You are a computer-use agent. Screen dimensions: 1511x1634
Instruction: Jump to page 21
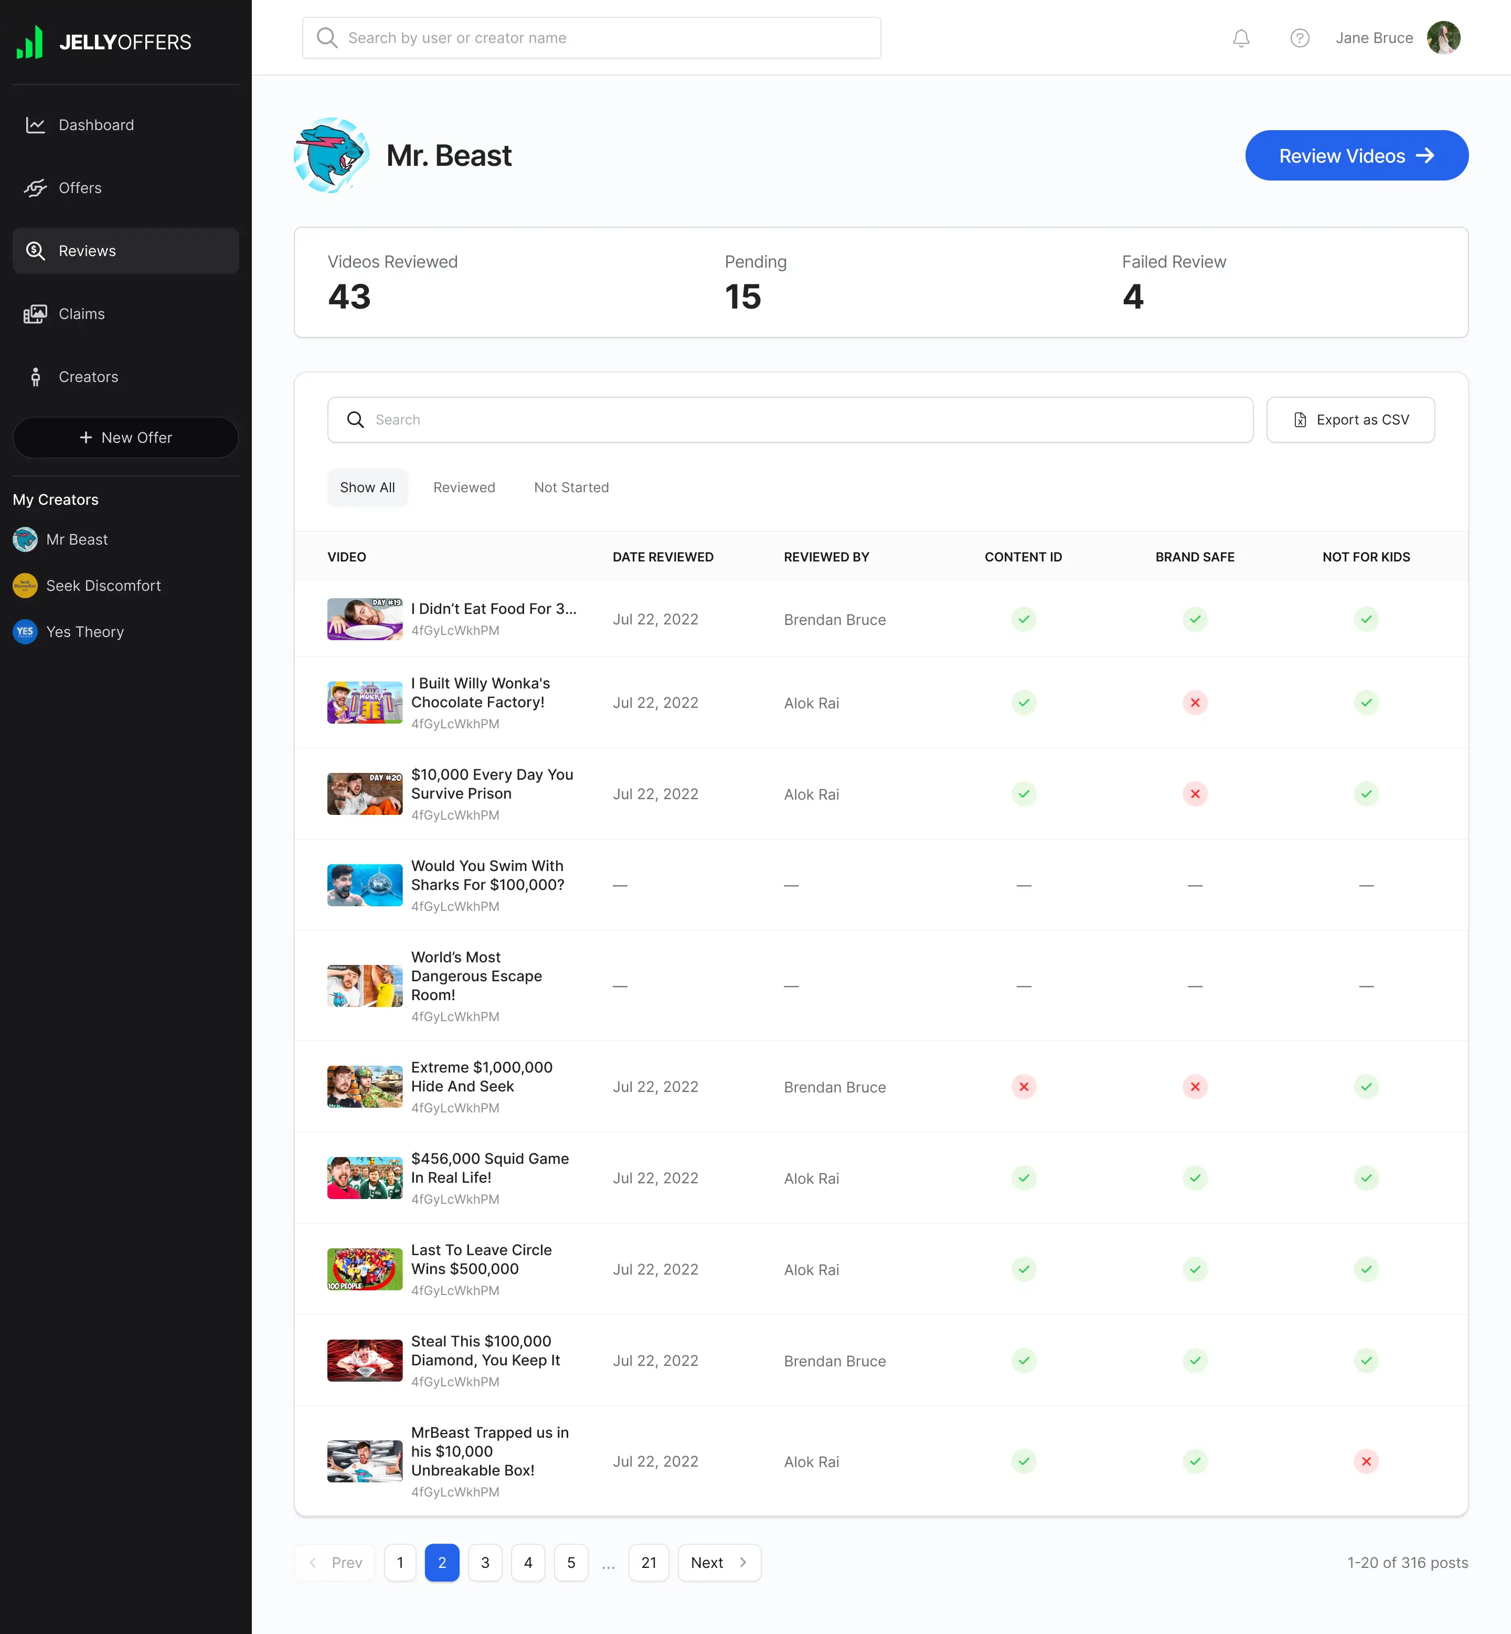tap(648, 1563)
